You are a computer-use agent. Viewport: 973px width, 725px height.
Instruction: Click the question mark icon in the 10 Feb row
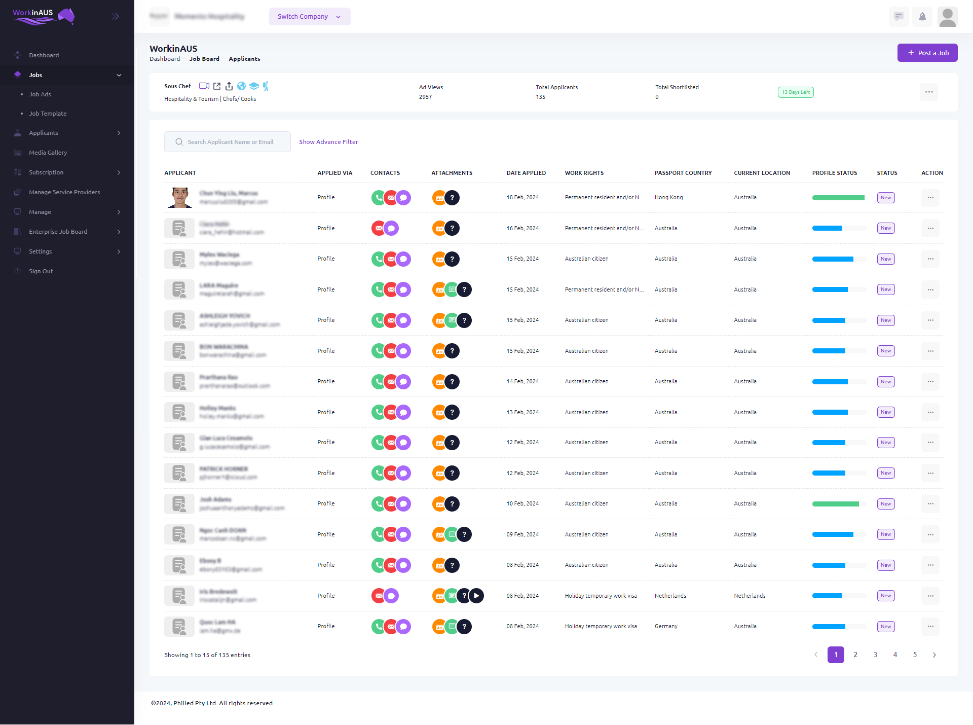click(x=452, y=504)
